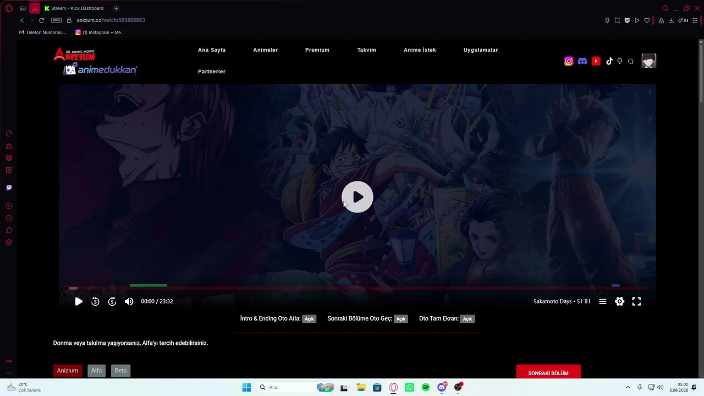Open the site search magnifier icon

tap(631, 61)
